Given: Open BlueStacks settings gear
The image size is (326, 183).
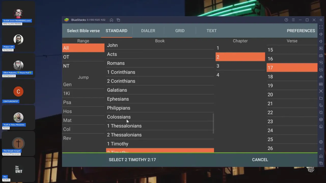Looking at the screenshot, I should click(321, 142).
